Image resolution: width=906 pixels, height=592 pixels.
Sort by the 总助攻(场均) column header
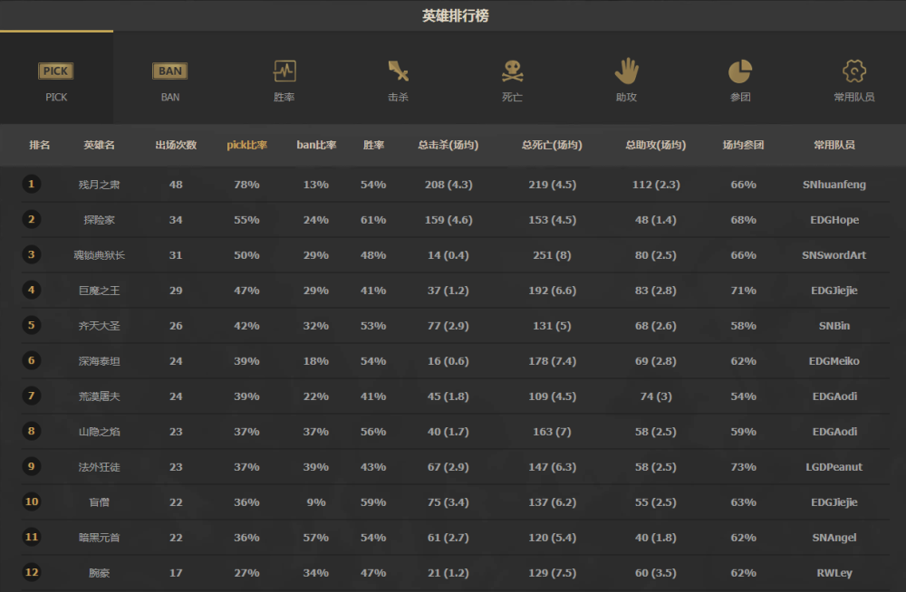point(656,145)
